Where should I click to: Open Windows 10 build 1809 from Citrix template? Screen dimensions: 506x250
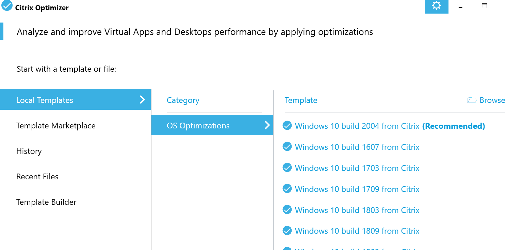tap(357, 231)
